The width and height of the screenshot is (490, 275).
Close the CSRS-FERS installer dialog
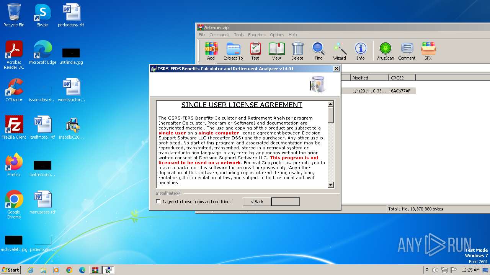click(336, 69)
